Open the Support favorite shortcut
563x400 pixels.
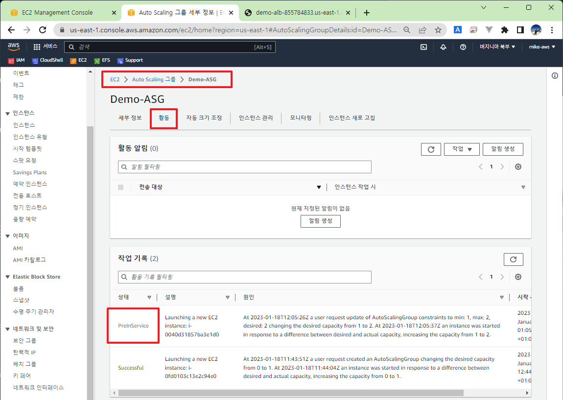(130, 60)
